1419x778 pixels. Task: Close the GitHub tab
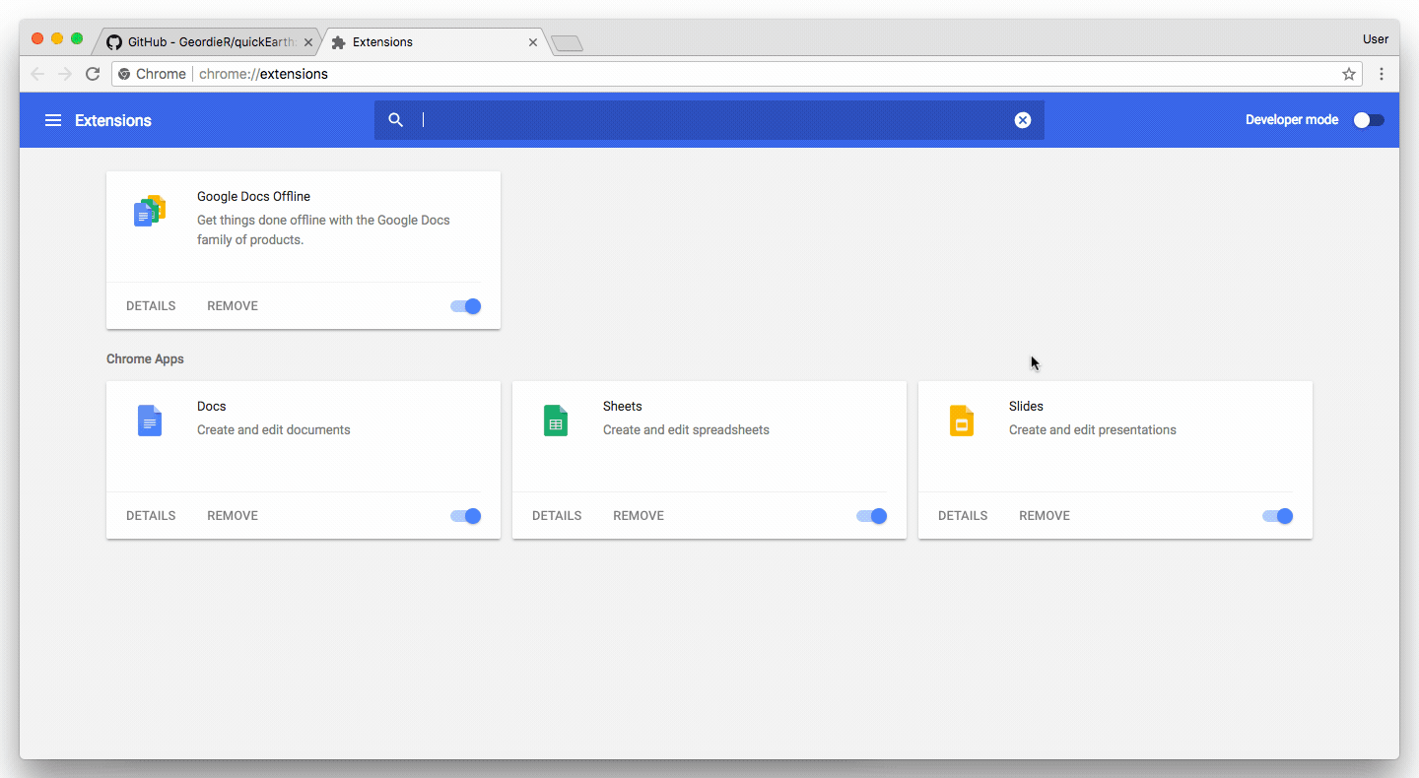click(308, 42)
